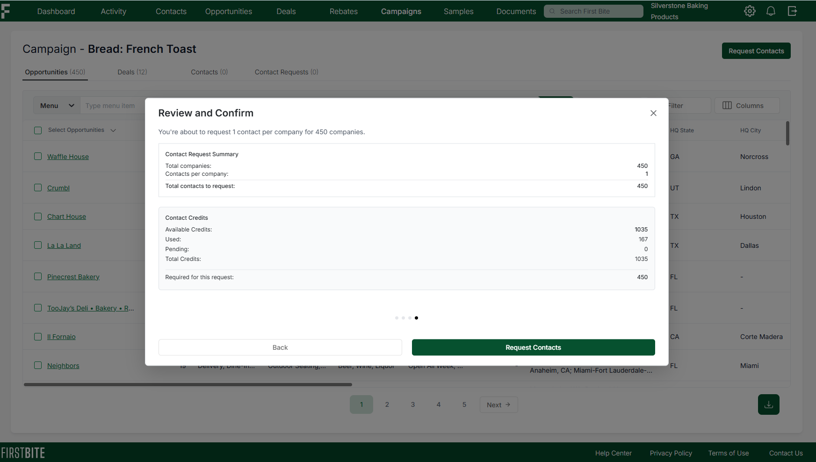Switch to the Opportunities (450) tab
Screen dimensions: 816x462
55,72
